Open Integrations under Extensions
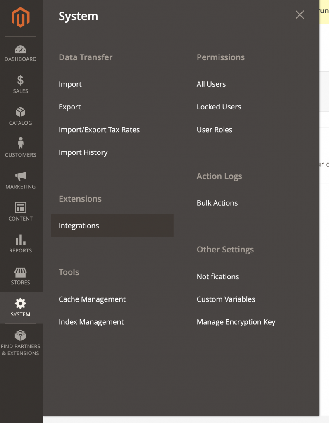This screenshot has height=423, width=329. pos(112,226)
